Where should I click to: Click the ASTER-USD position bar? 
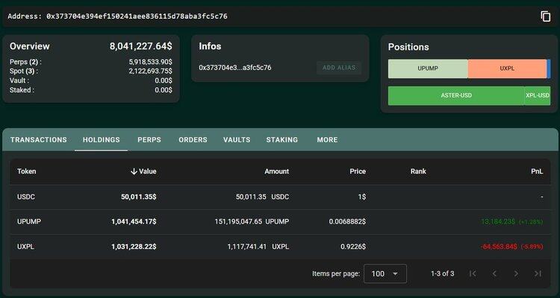click(455, 95)
